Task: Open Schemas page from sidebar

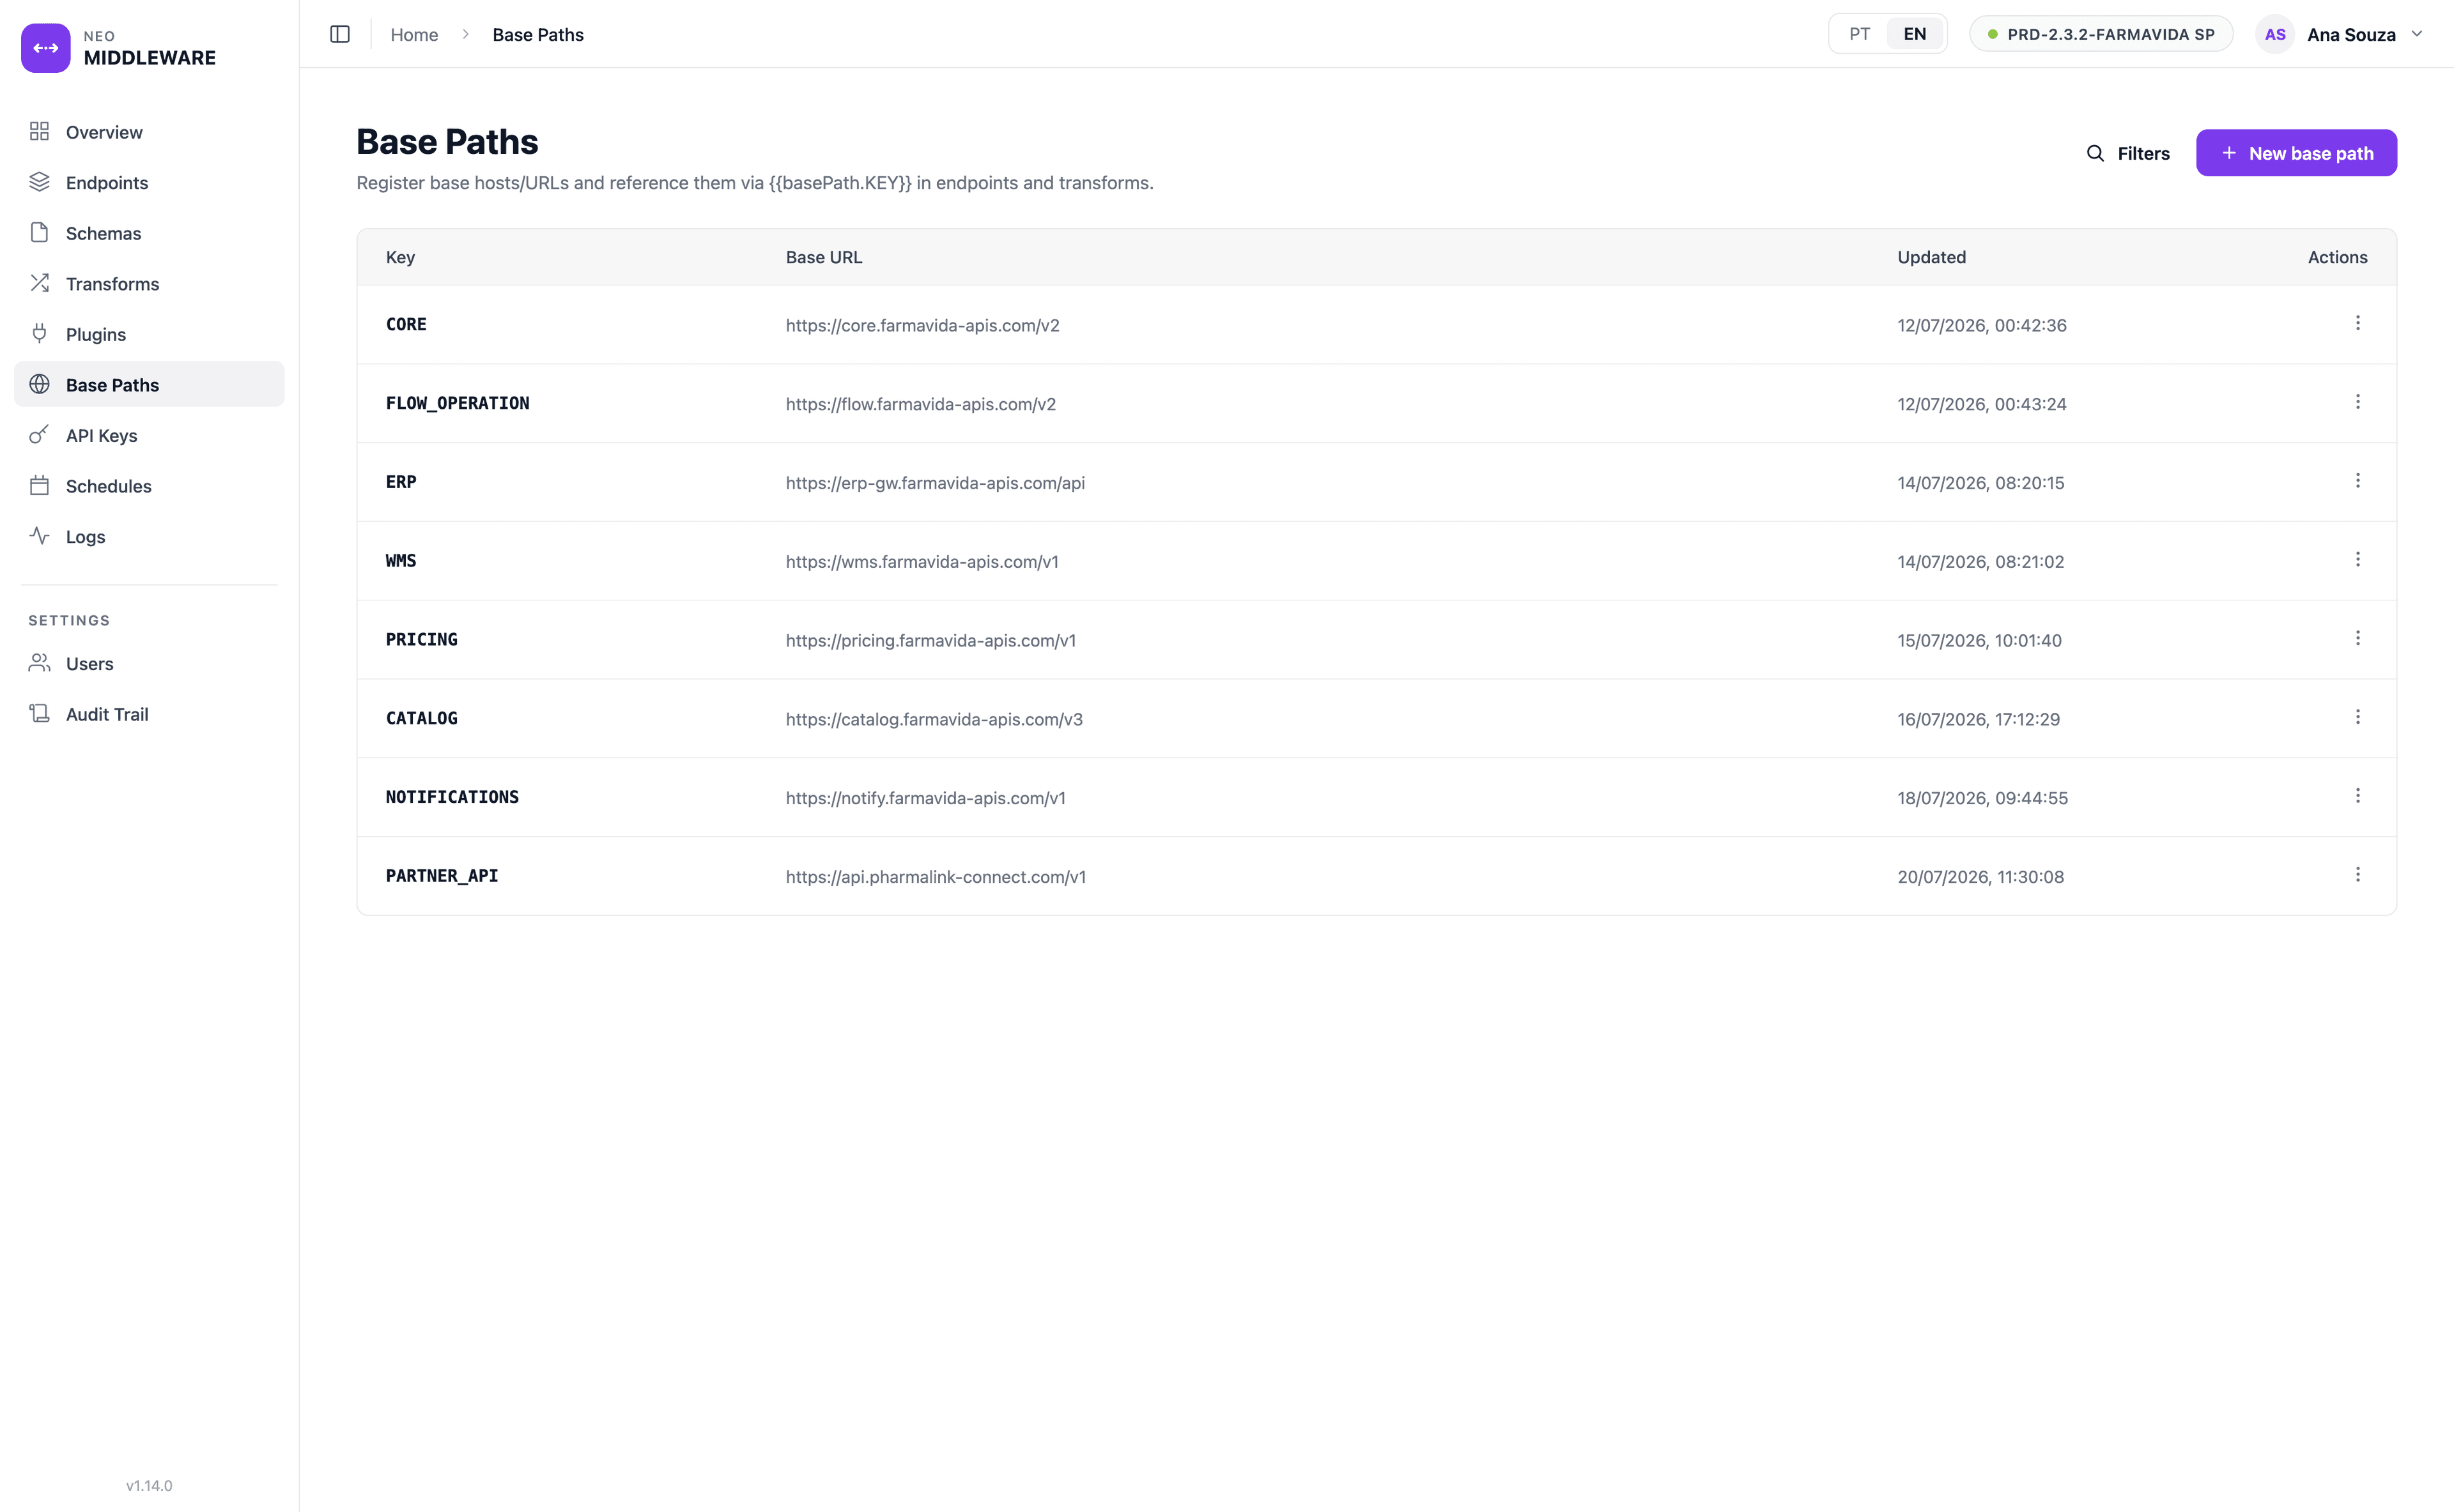Action: (x=149, y=233)
